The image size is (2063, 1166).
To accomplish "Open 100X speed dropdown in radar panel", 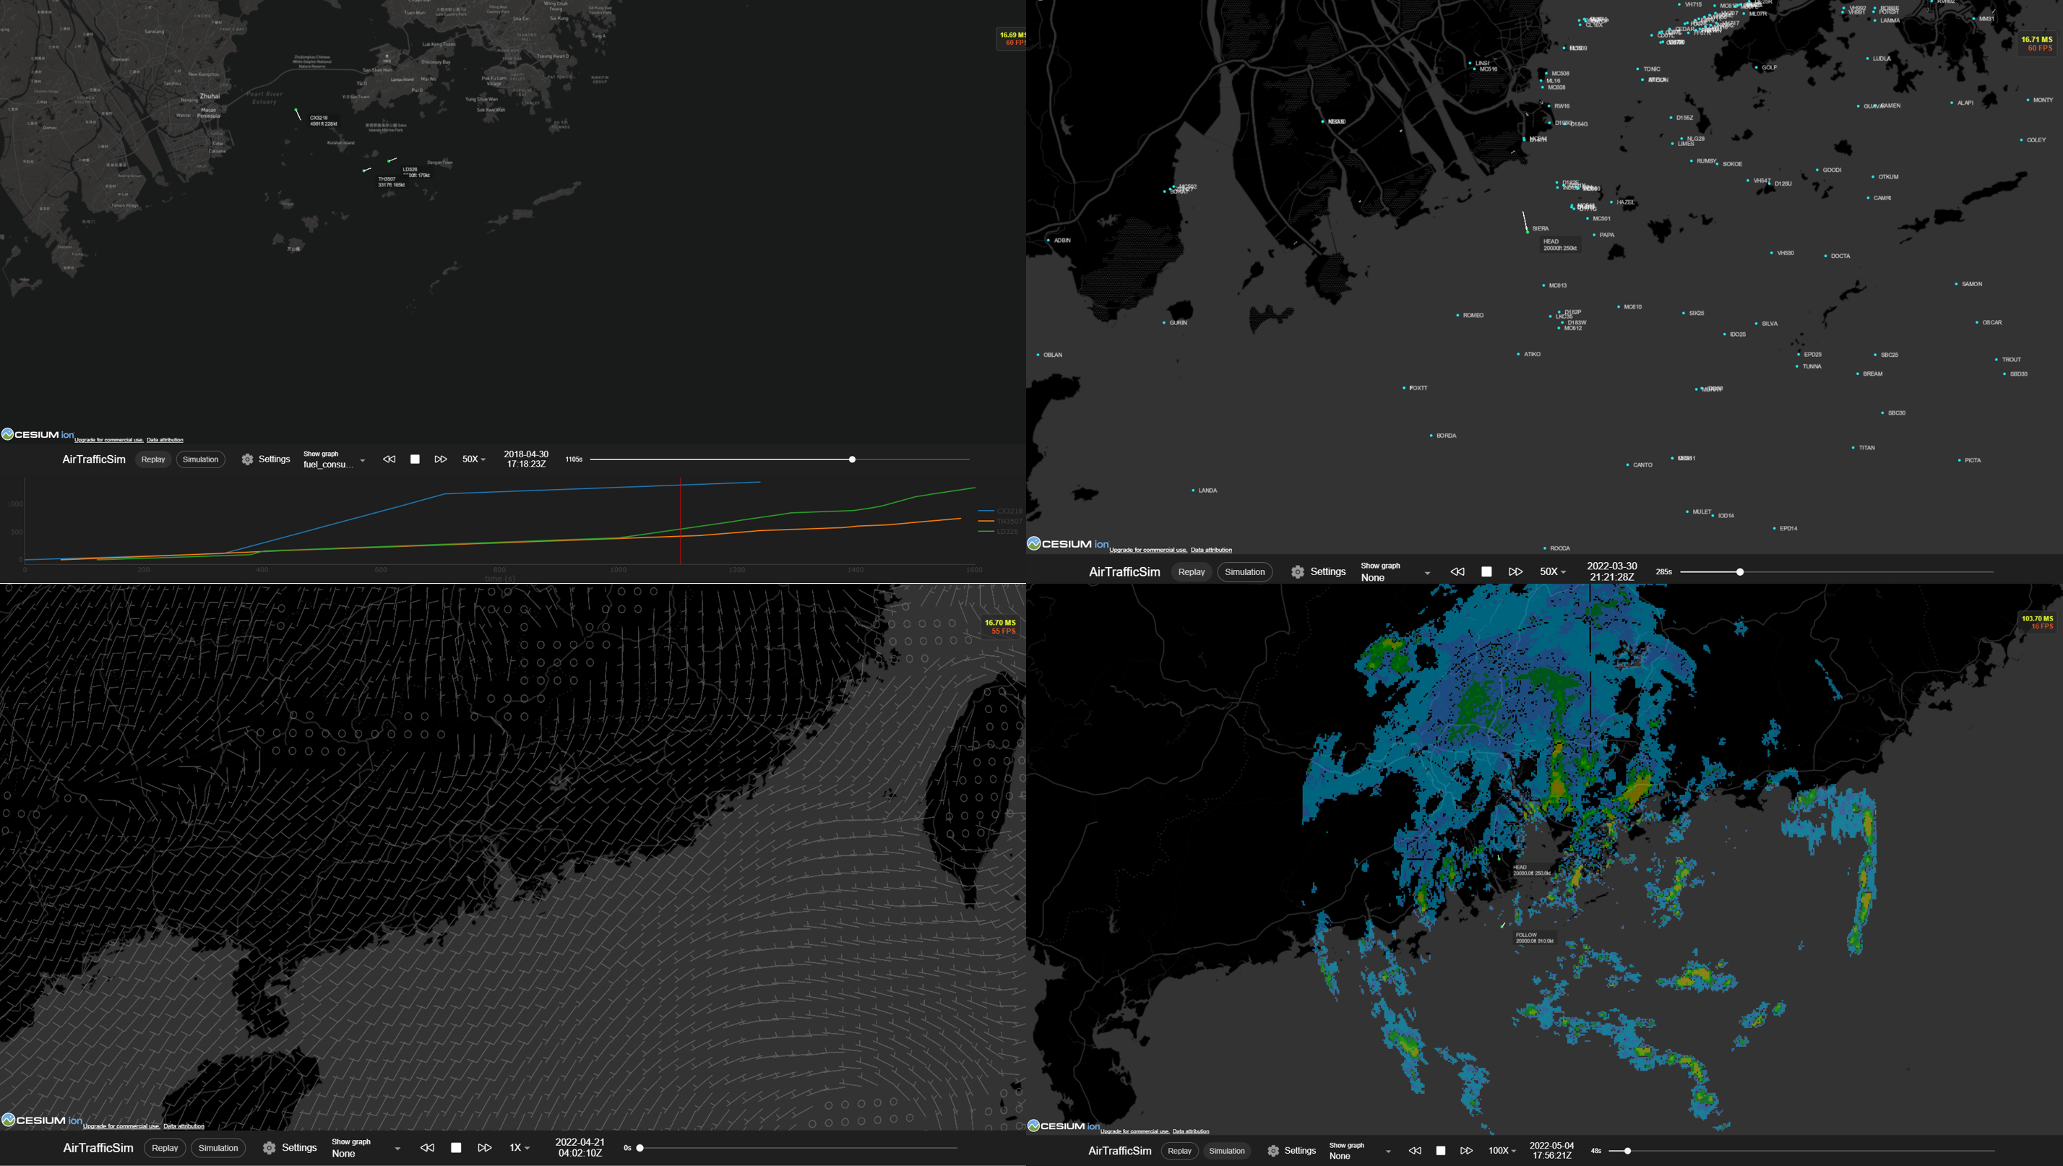I will pos(1502,1151).
